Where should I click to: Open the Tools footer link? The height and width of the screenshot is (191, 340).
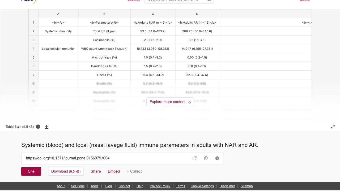(x=94, y=186)
